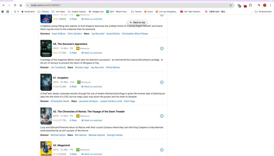Click the imdb.com address bar
This screenshot has height=156, width=274.
tap(129, 5)
